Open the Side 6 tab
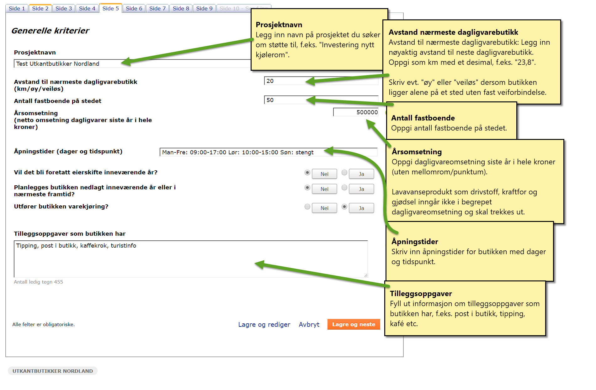 pos(134,8)
